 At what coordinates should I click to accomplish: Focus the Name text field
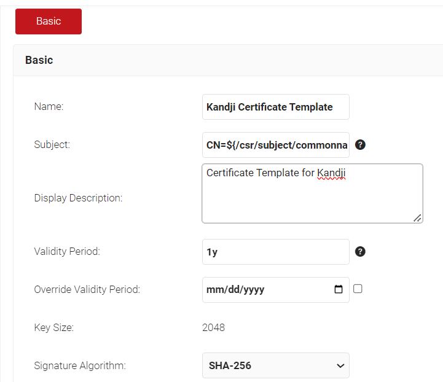275,107
